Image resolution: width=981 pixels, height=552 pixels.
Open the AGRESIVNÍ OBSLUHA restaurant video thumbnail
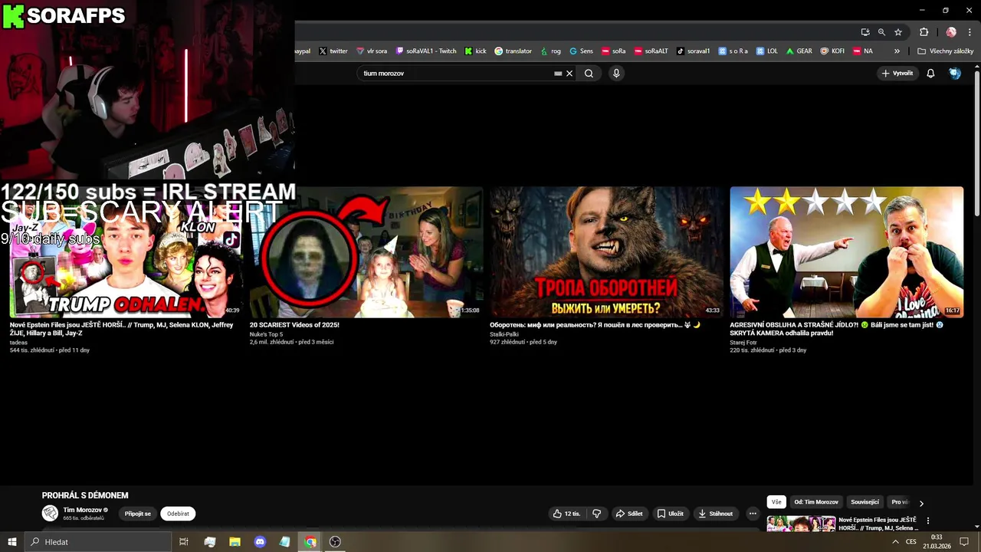(847, 252)
